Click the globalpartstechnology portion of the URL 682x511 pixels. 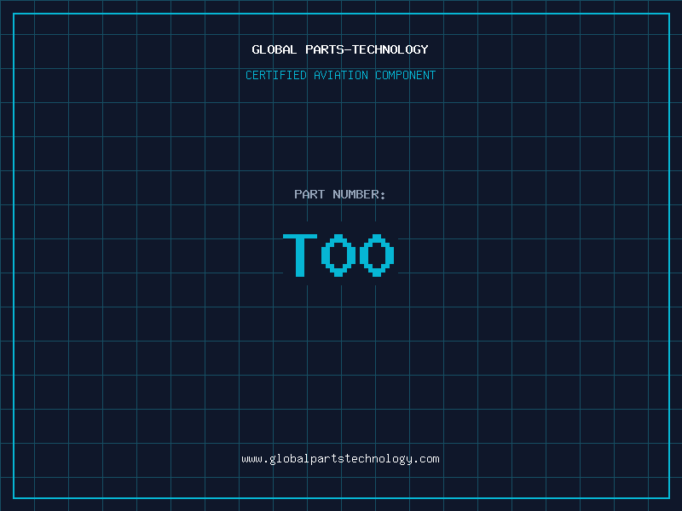coord(340,459)
